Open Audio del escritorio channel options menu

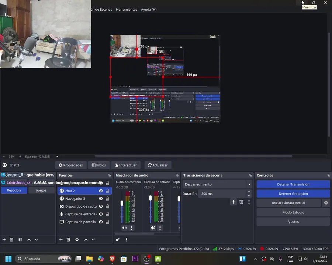pos(131,227)
